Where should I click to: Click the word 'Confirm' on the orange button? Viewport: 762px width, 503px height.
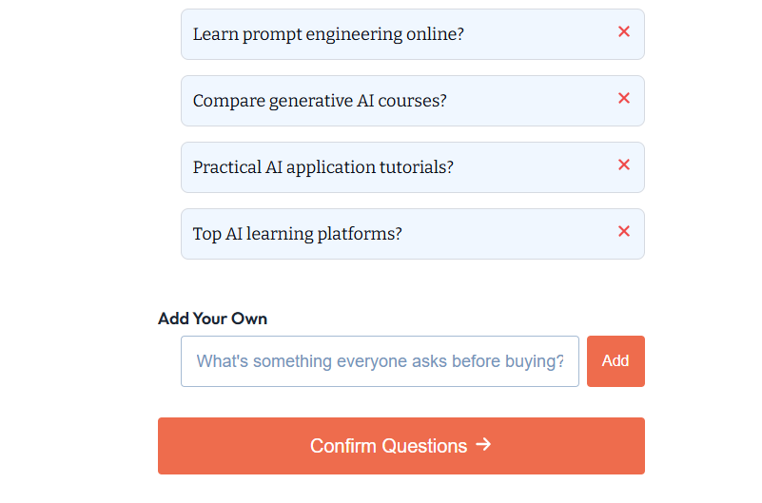click(343, 446)
